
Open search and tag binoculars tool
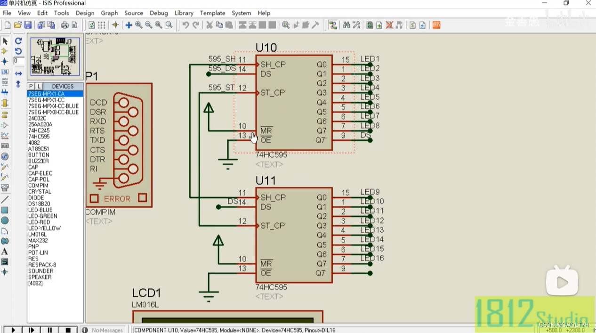click(346, 25)
